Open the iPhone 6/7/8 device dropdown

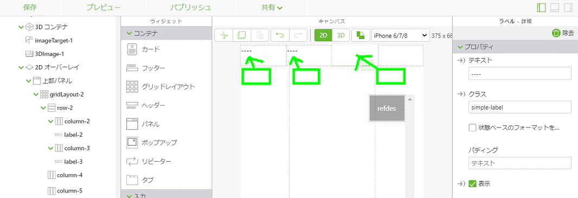[x=400, y=35]
